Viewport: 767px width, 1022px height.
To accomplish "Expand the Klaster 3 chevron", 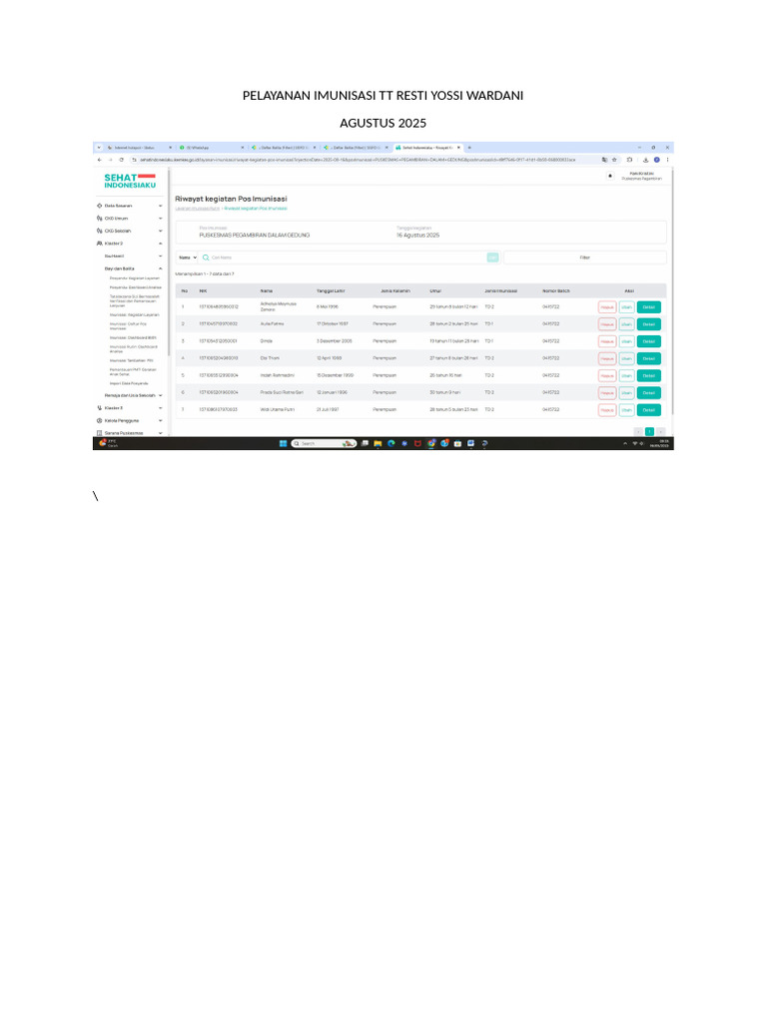I will pyautogui.click(x=161, y=408).
